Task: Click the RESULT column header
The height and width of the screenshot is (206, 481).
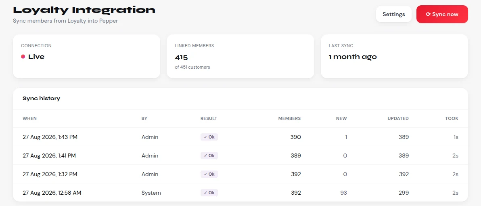Action: click(209, 118)
